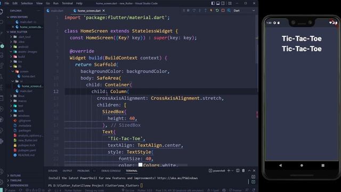Select the Terminal panel tab
341x192 pixels.
(x=132, y=171)
